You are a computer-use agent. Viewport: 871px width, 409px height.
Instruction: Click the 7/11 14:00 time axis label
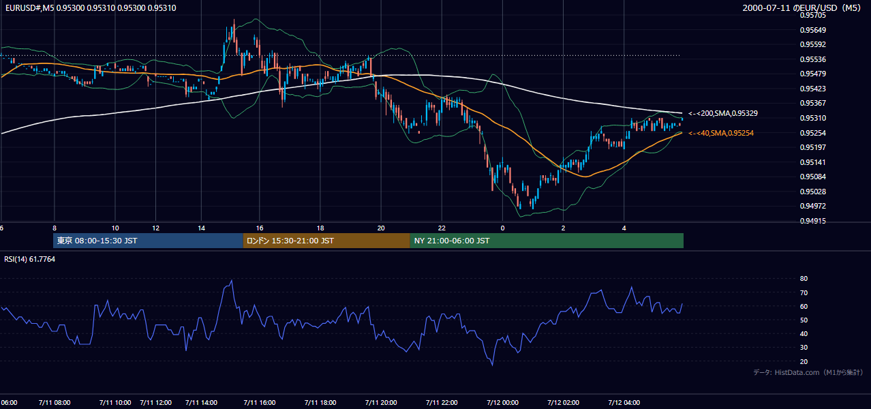pos(201,402)
